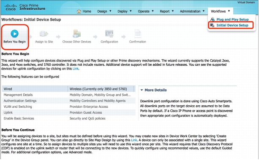The image size is (259, 160).
Task: Click the Cisco logo
Action: (x=11, y=8)
